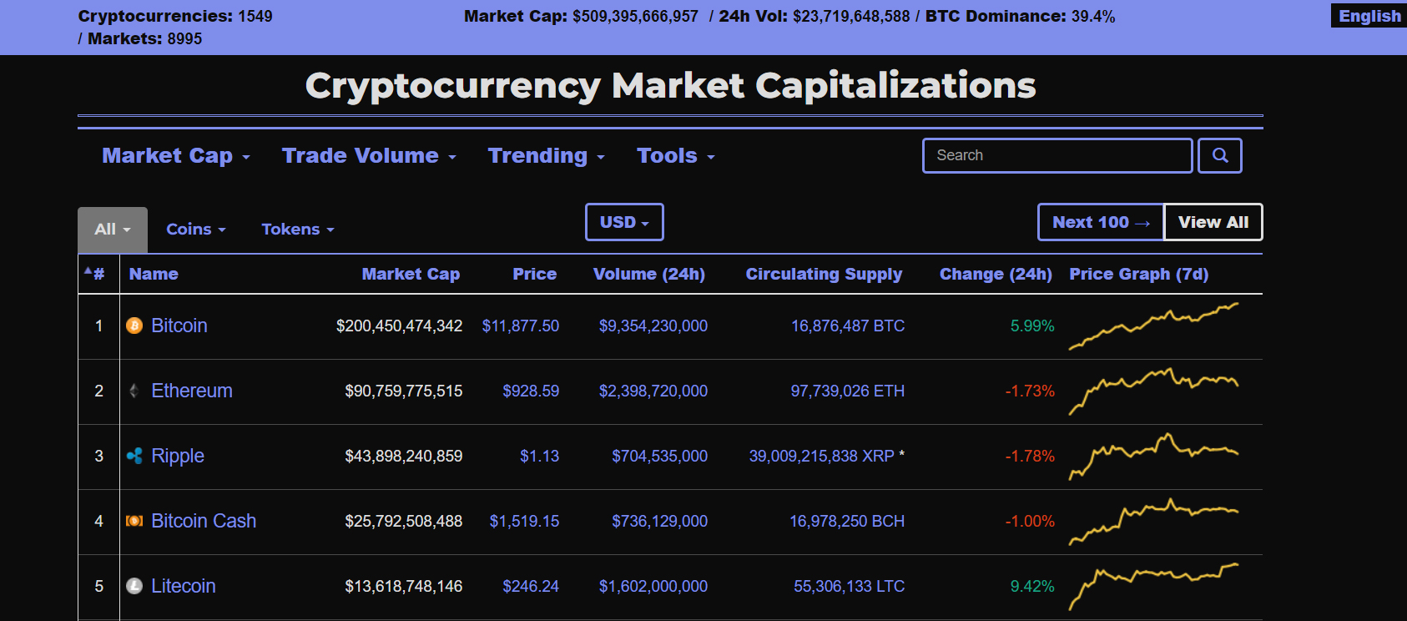Open Bitcoin 7-day price graph
Image resolution: width=1407 pixels, height=621 pixels.
pyautogui.click(x=1154, y=326)
